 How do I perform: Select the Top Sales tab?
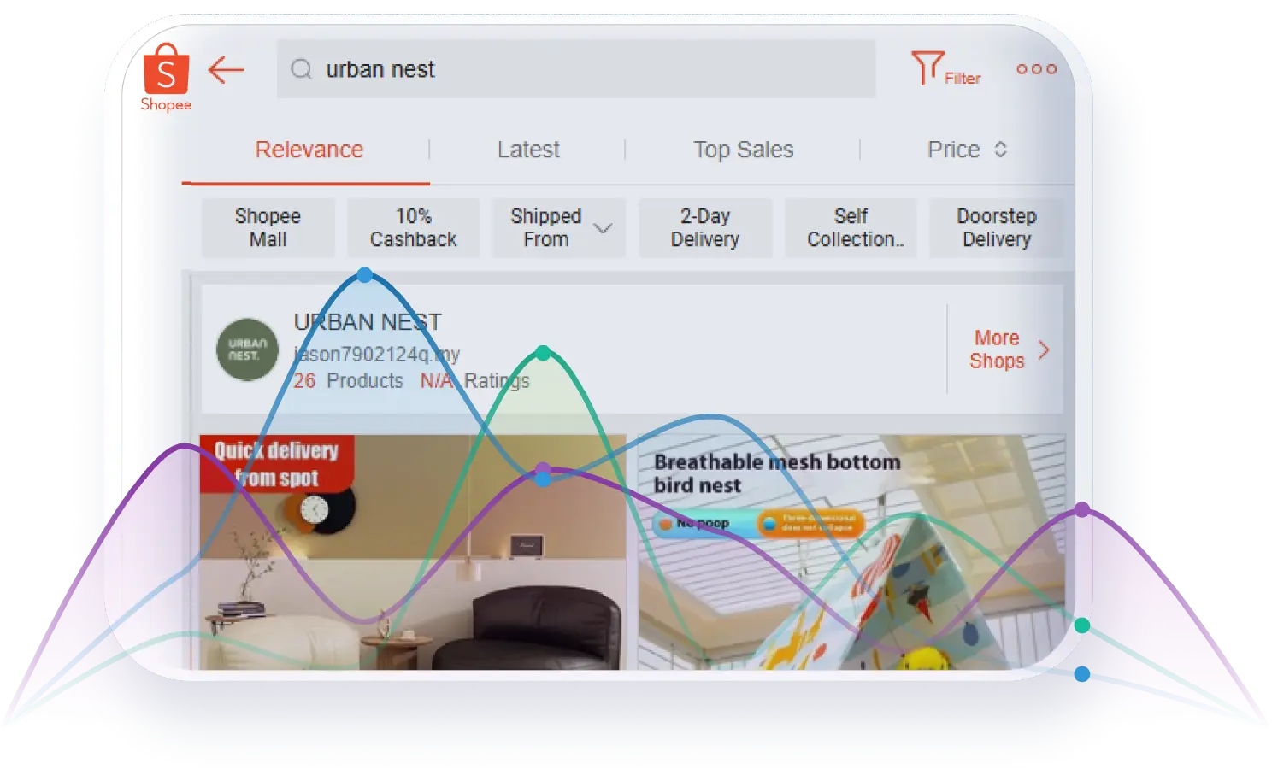click(743, 150)
